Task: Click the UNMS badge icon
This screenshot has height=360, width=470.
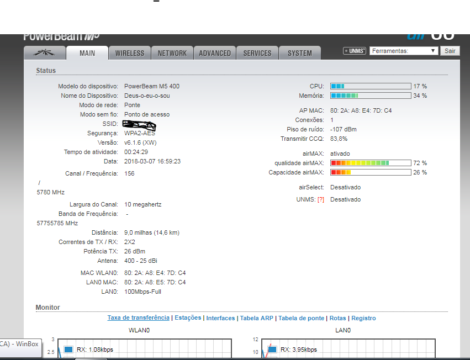Action: pos(355,51)
